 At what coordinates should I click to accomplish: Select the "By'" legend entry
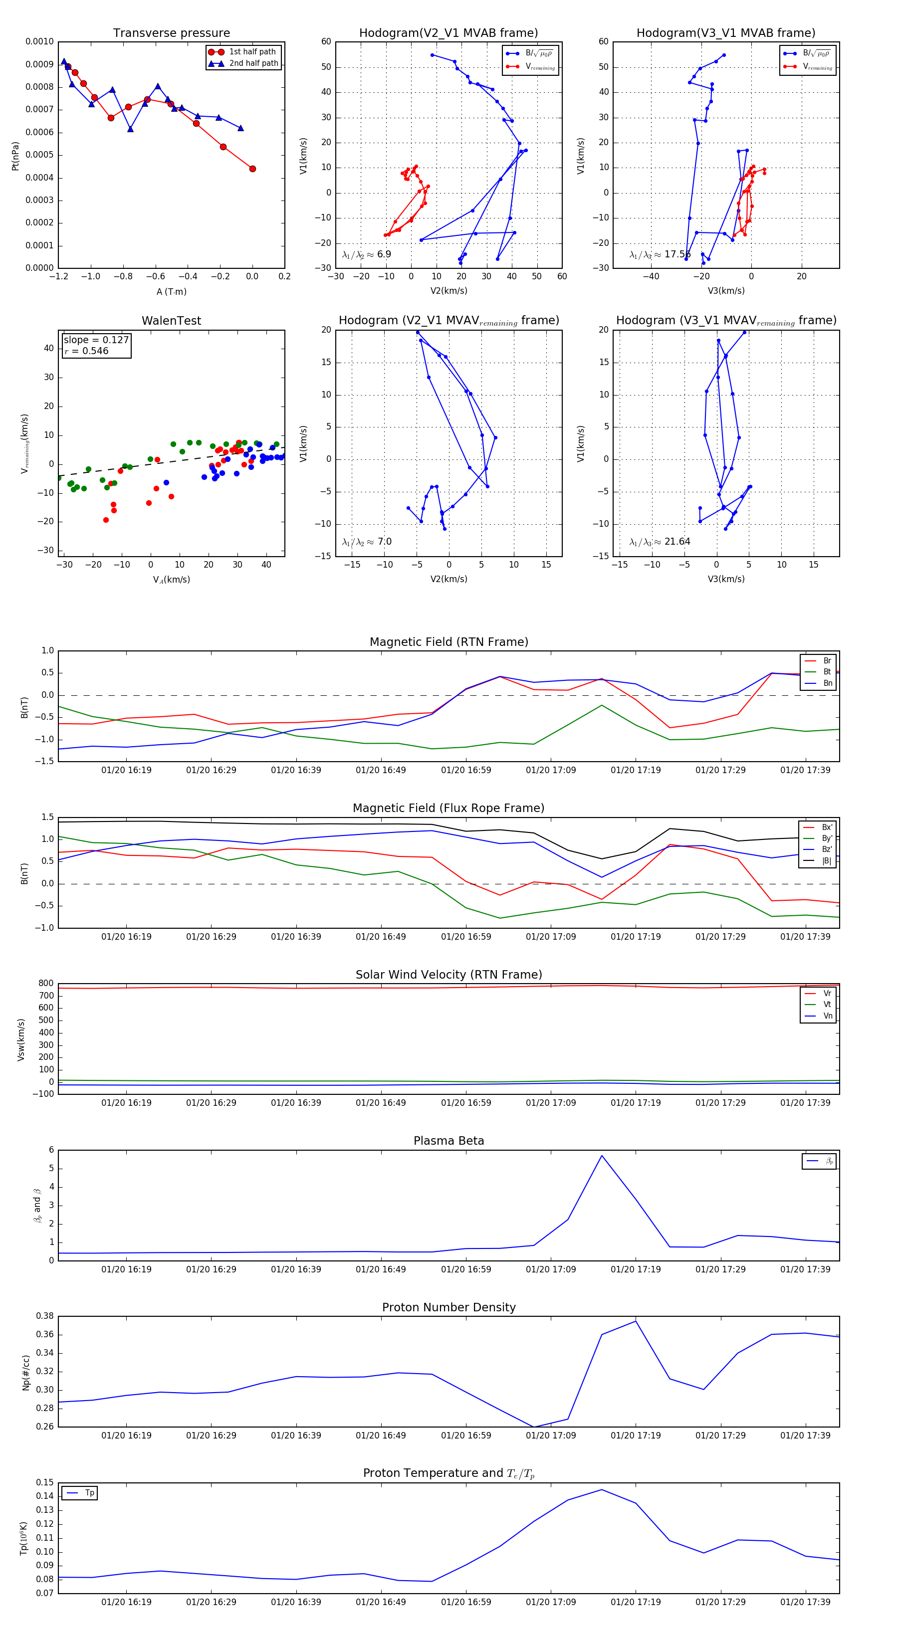818,838
